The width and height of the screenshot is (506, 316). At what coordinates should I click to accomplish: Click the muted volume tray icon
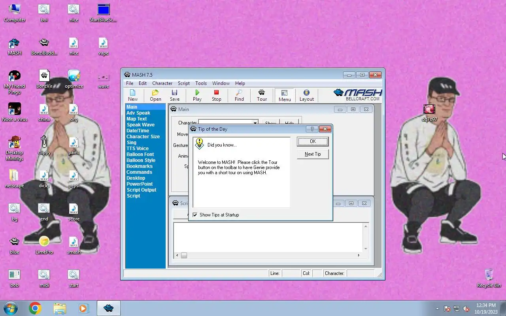[466, 309]
